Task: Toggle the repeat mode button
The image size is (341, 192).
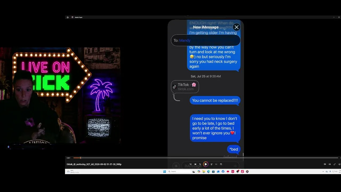Action: point(221,164)
